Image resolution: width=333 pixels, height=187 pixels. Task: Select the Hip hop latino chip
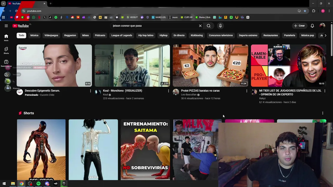[x=146, y=35]
